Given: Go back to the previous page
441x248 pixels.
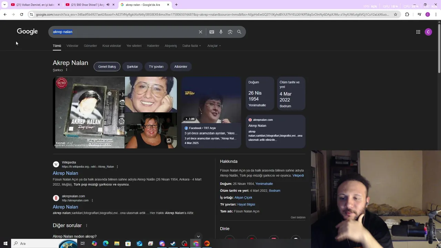Looking at the screenshot, I should (x=5, y=14).
